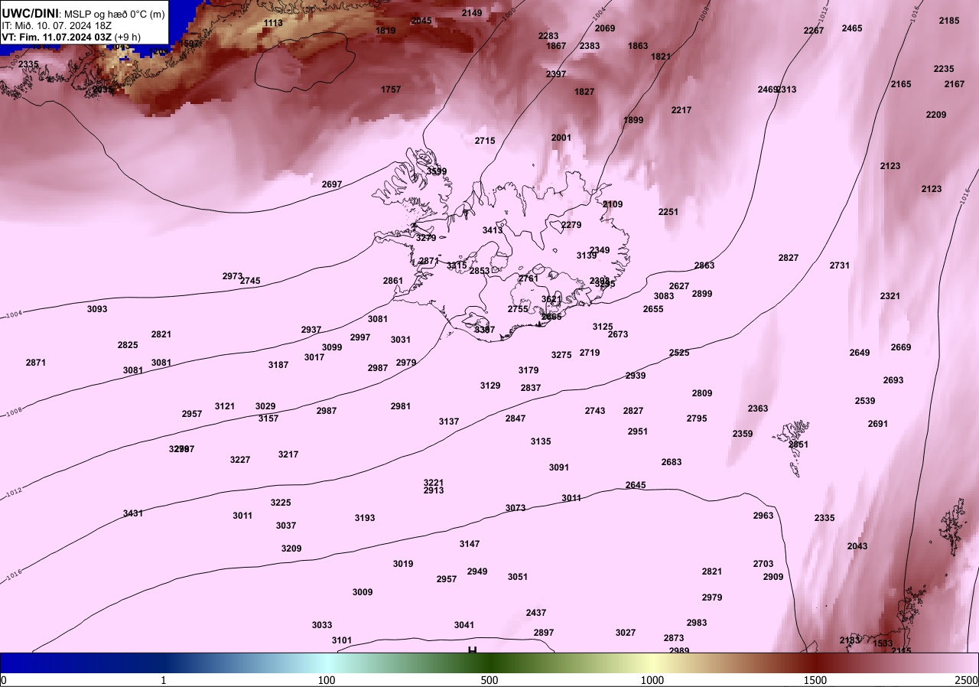Click the freezing level value 2745
Viewport: 979px width, 687px height.
[x=250, y=281]
